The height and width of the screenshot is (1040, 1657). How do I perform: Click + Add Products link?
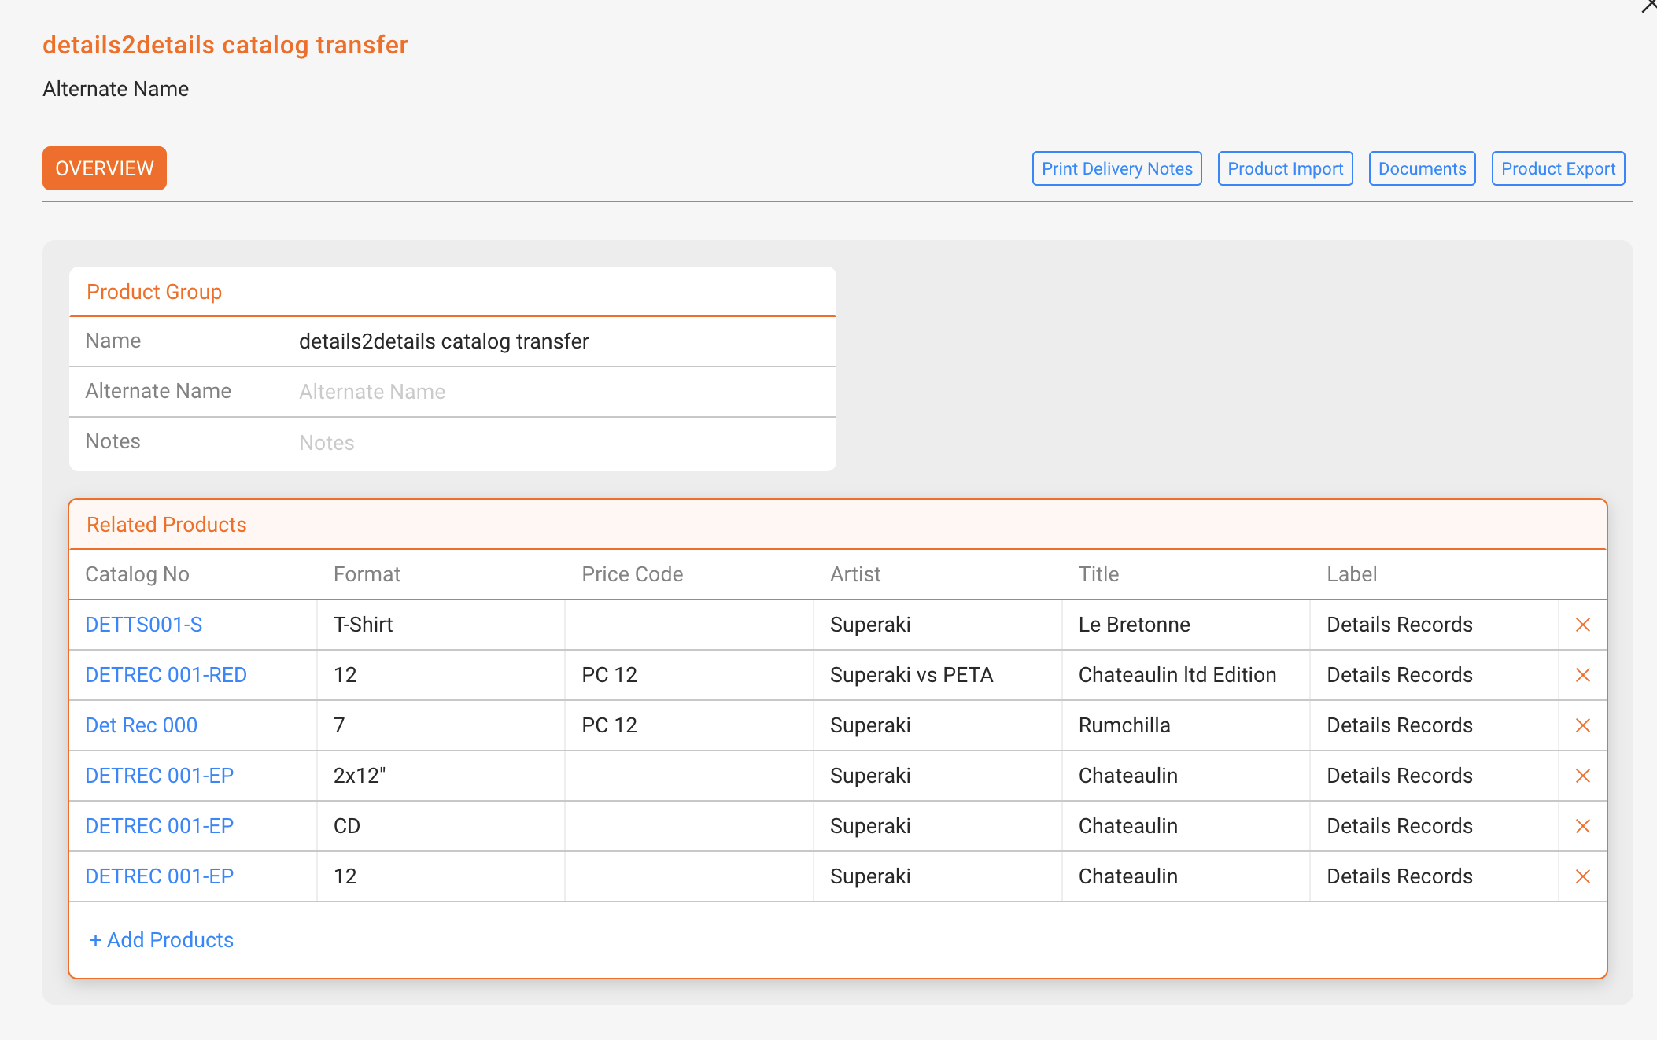pyautogui.click(x=161, y=940)
